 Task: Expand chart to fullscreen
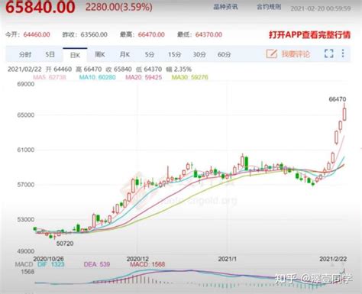click(x=328, y=53)
